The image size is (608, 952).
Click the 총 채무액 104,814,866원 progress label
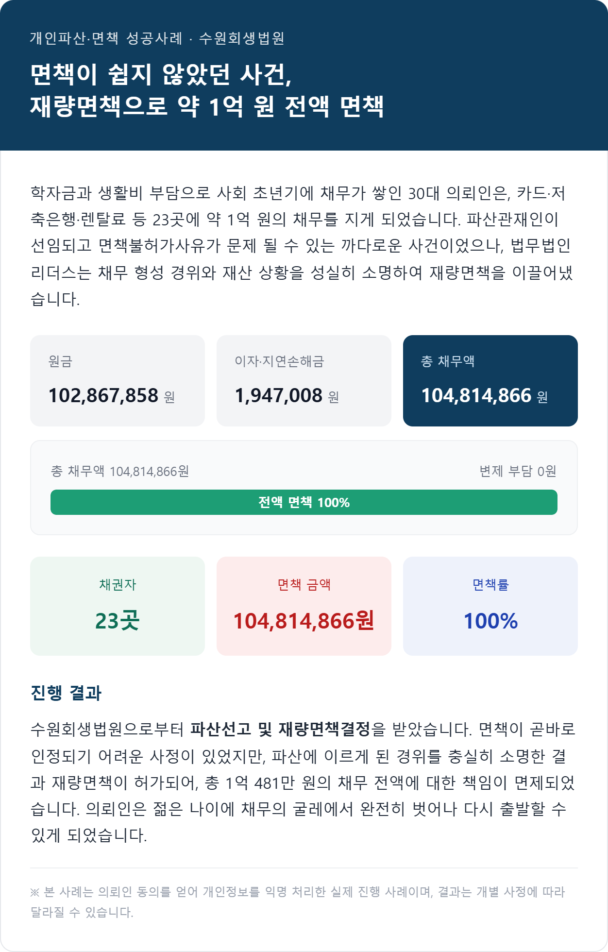point(120,471)
